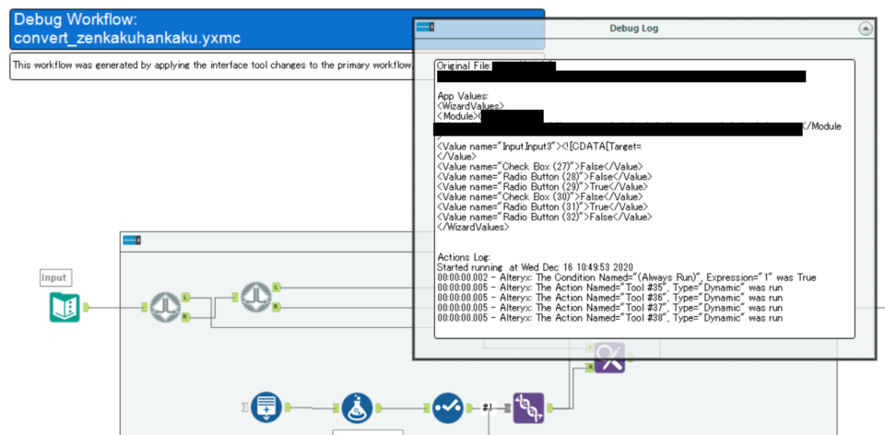Click input anchor of Detour after Input tool
Viewport: 885px width, 435px height.
click(145, 308)
